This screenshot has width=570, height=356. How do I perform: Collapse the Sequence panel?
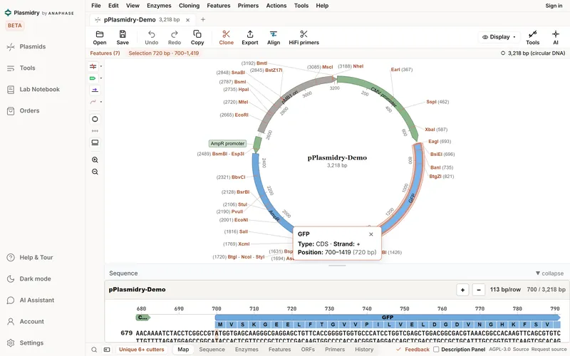[549, 273]
